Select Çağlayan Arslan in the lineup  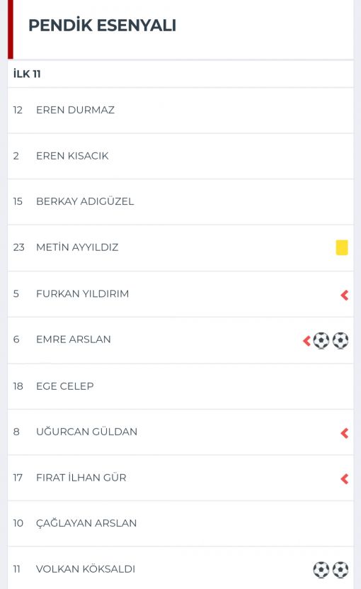[x=180, y=523]
